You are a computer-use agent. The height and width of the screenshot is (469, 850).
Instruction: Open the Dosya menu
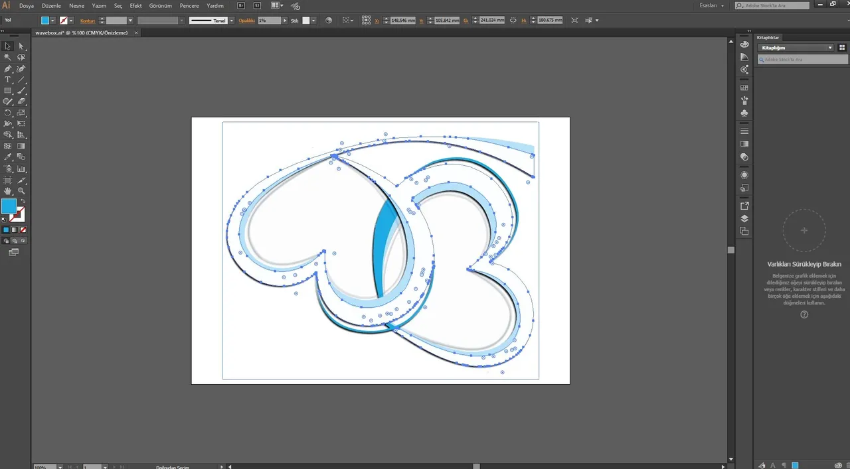click(x=27, y=5)
